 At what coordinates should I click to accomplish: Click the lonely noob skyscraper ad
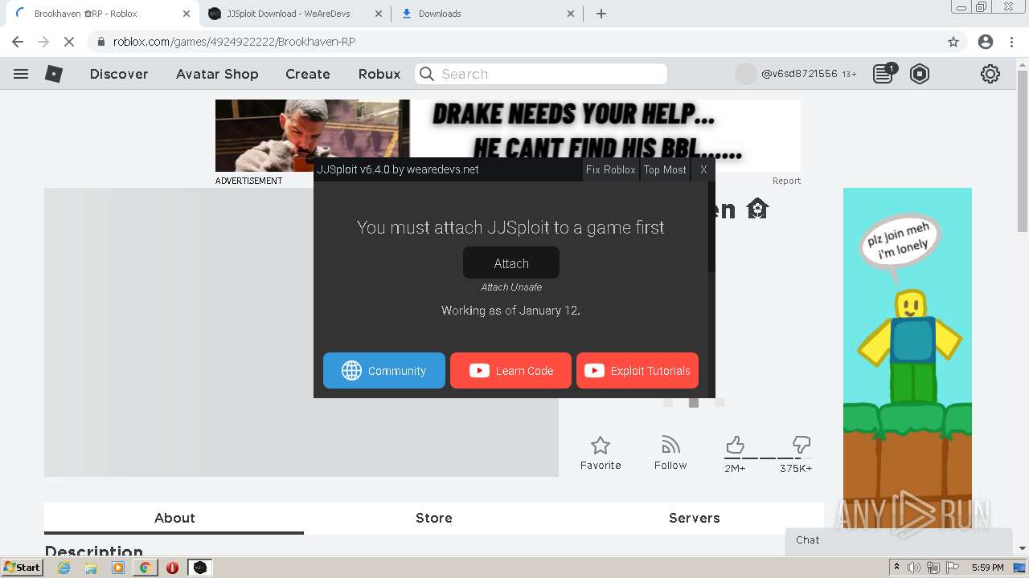[x=908, y=356]
